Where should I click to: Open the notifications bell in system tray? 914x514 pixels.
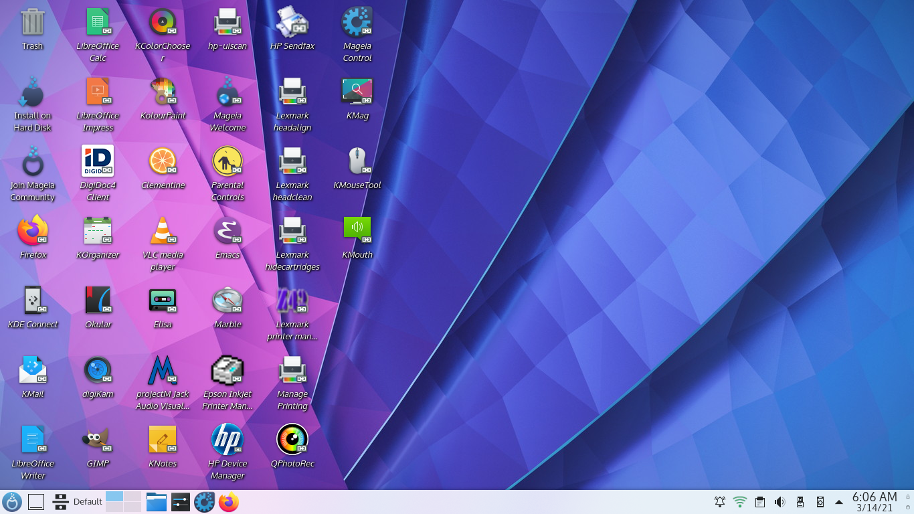point(720,502)
